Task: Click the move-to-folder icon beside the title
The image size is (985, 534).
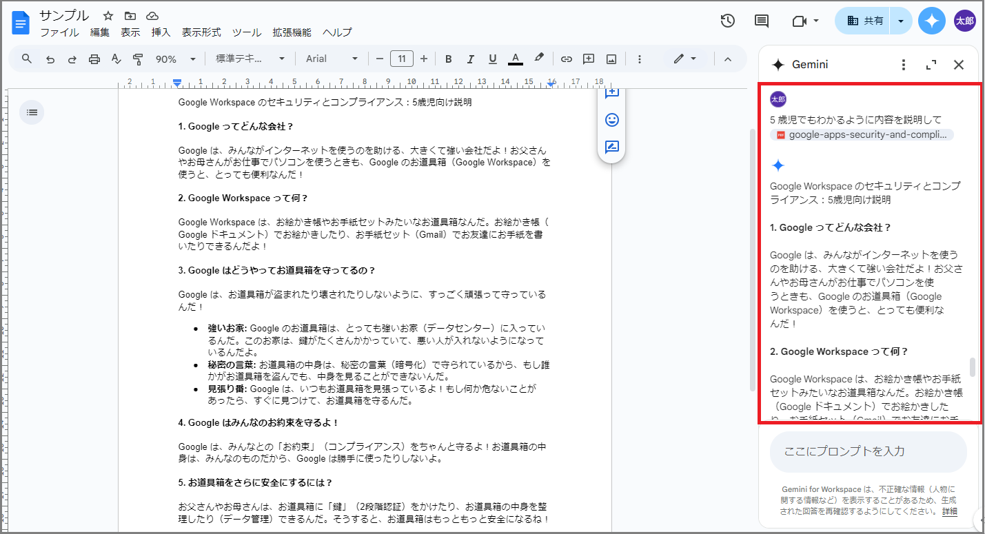Action: 130,16
